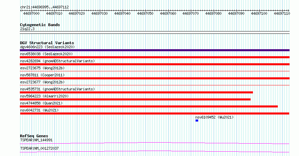Click ruler position 44697080
This screenshot has width=299, height=156.
(214, 13)
